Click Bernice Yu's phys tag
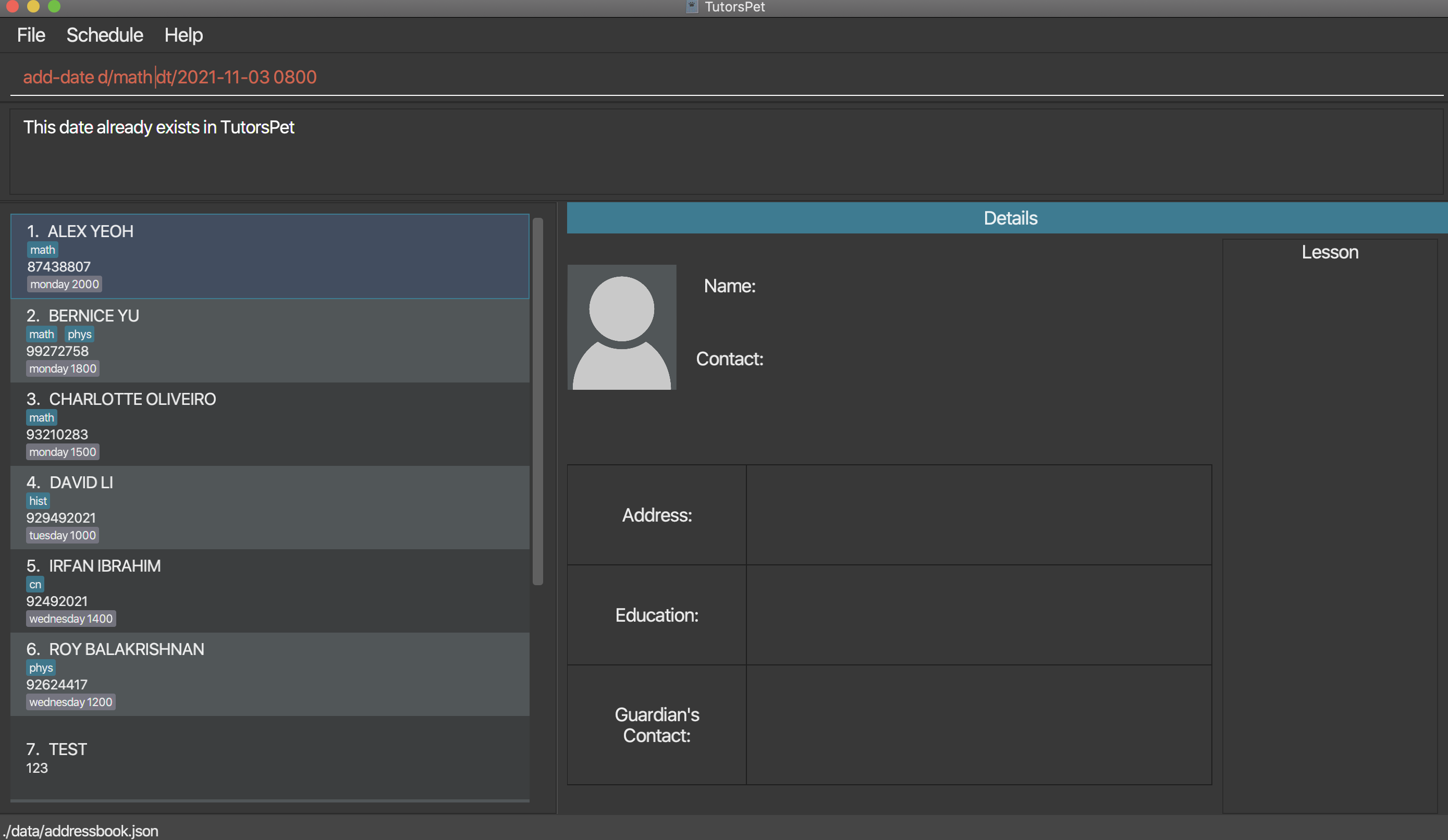The height and width of the screenshot is (840, 1448). [79, 335]
